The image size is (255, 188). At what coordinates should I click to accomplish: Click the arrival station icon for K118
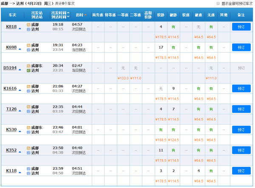(x=28, y=173)
